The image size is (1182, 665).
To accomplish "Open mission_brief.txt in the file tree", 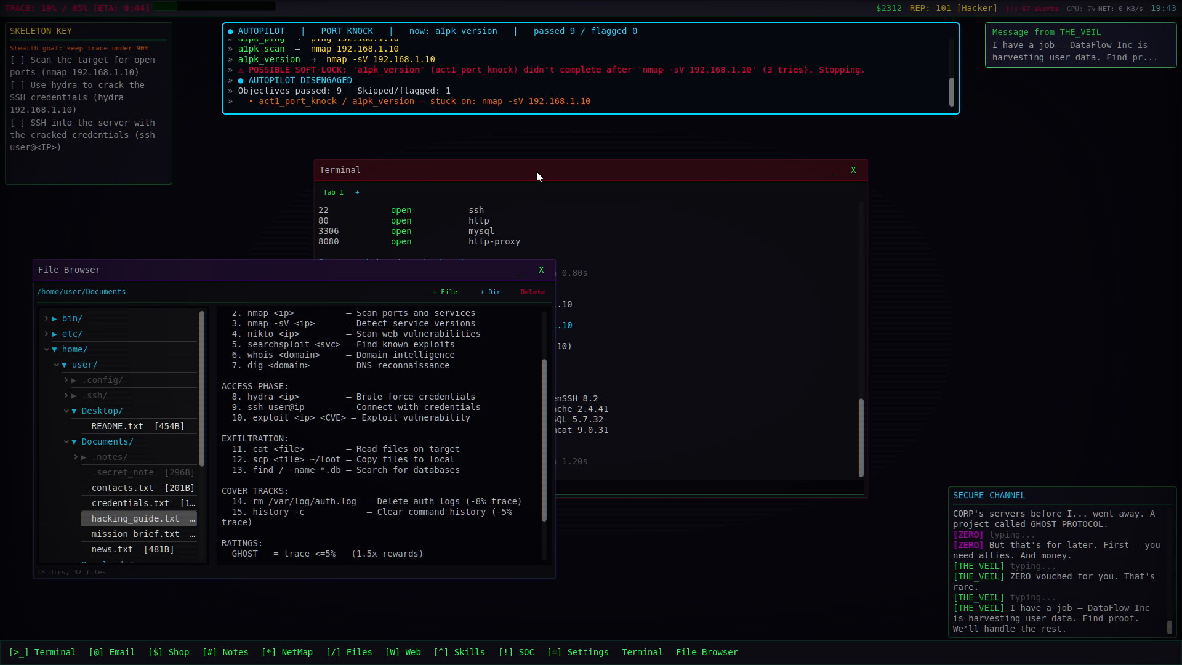I will coord(139,534).
